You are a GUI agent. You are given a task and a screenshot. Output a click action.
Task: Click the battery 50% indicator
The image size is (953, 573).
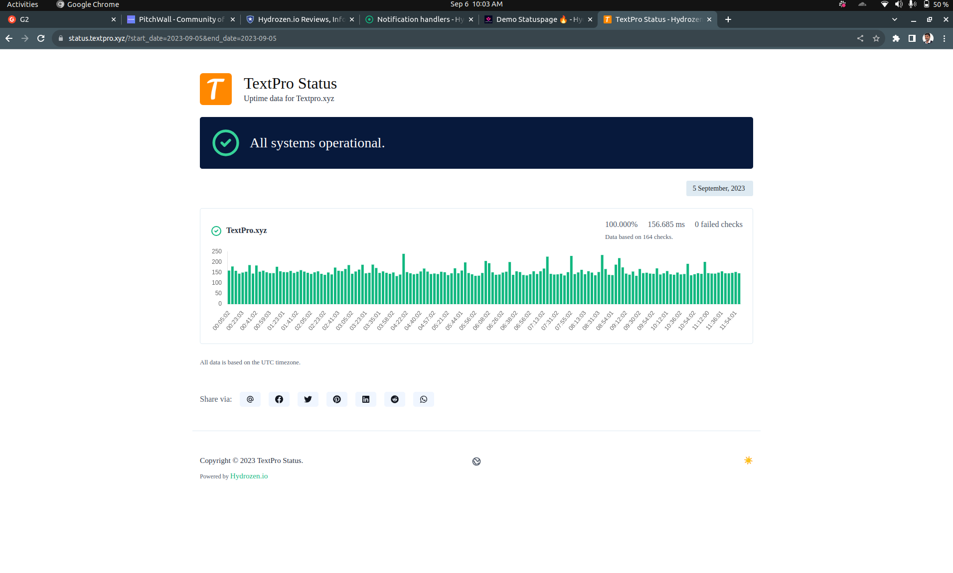coord(936,4)
